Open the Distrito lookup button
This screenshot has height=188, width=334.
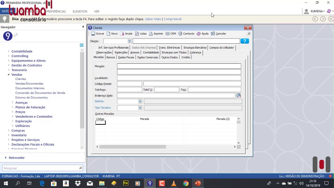[x=140, y=101]
